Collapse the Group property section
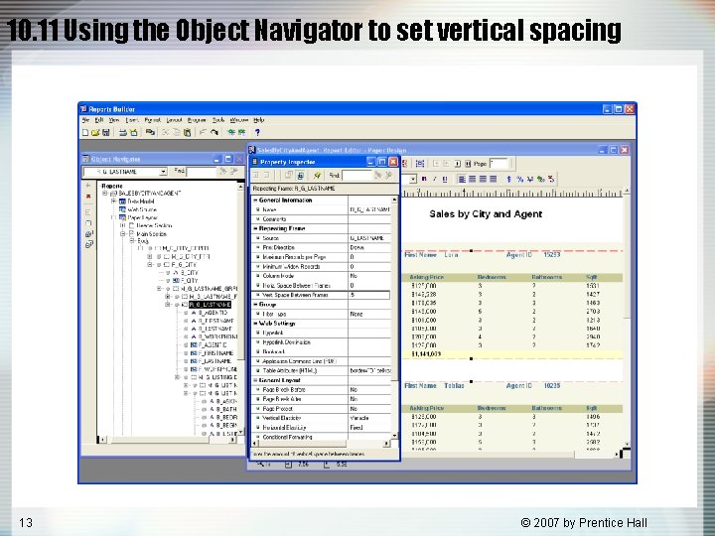The image size is (715, 536). [x=255, y=304]
